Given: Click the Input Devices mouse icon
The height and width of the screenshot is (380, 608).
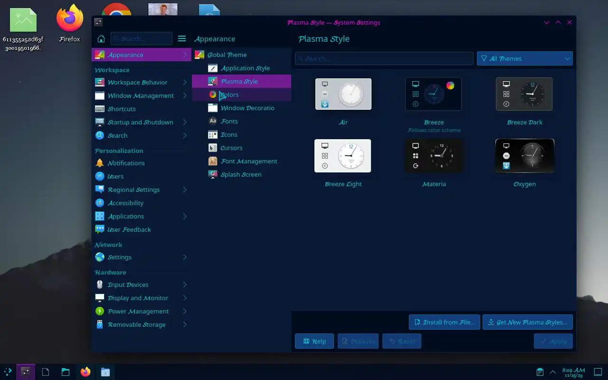Looking at the screenshot, I should point(99,285).
